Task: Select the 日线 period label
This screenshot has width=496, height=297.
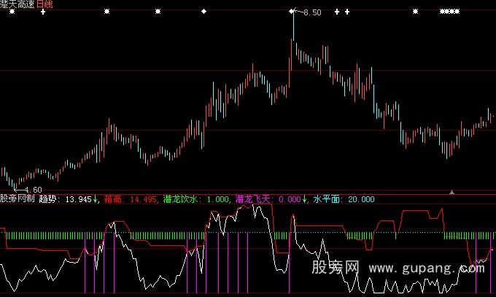Action: click(44, 4)
